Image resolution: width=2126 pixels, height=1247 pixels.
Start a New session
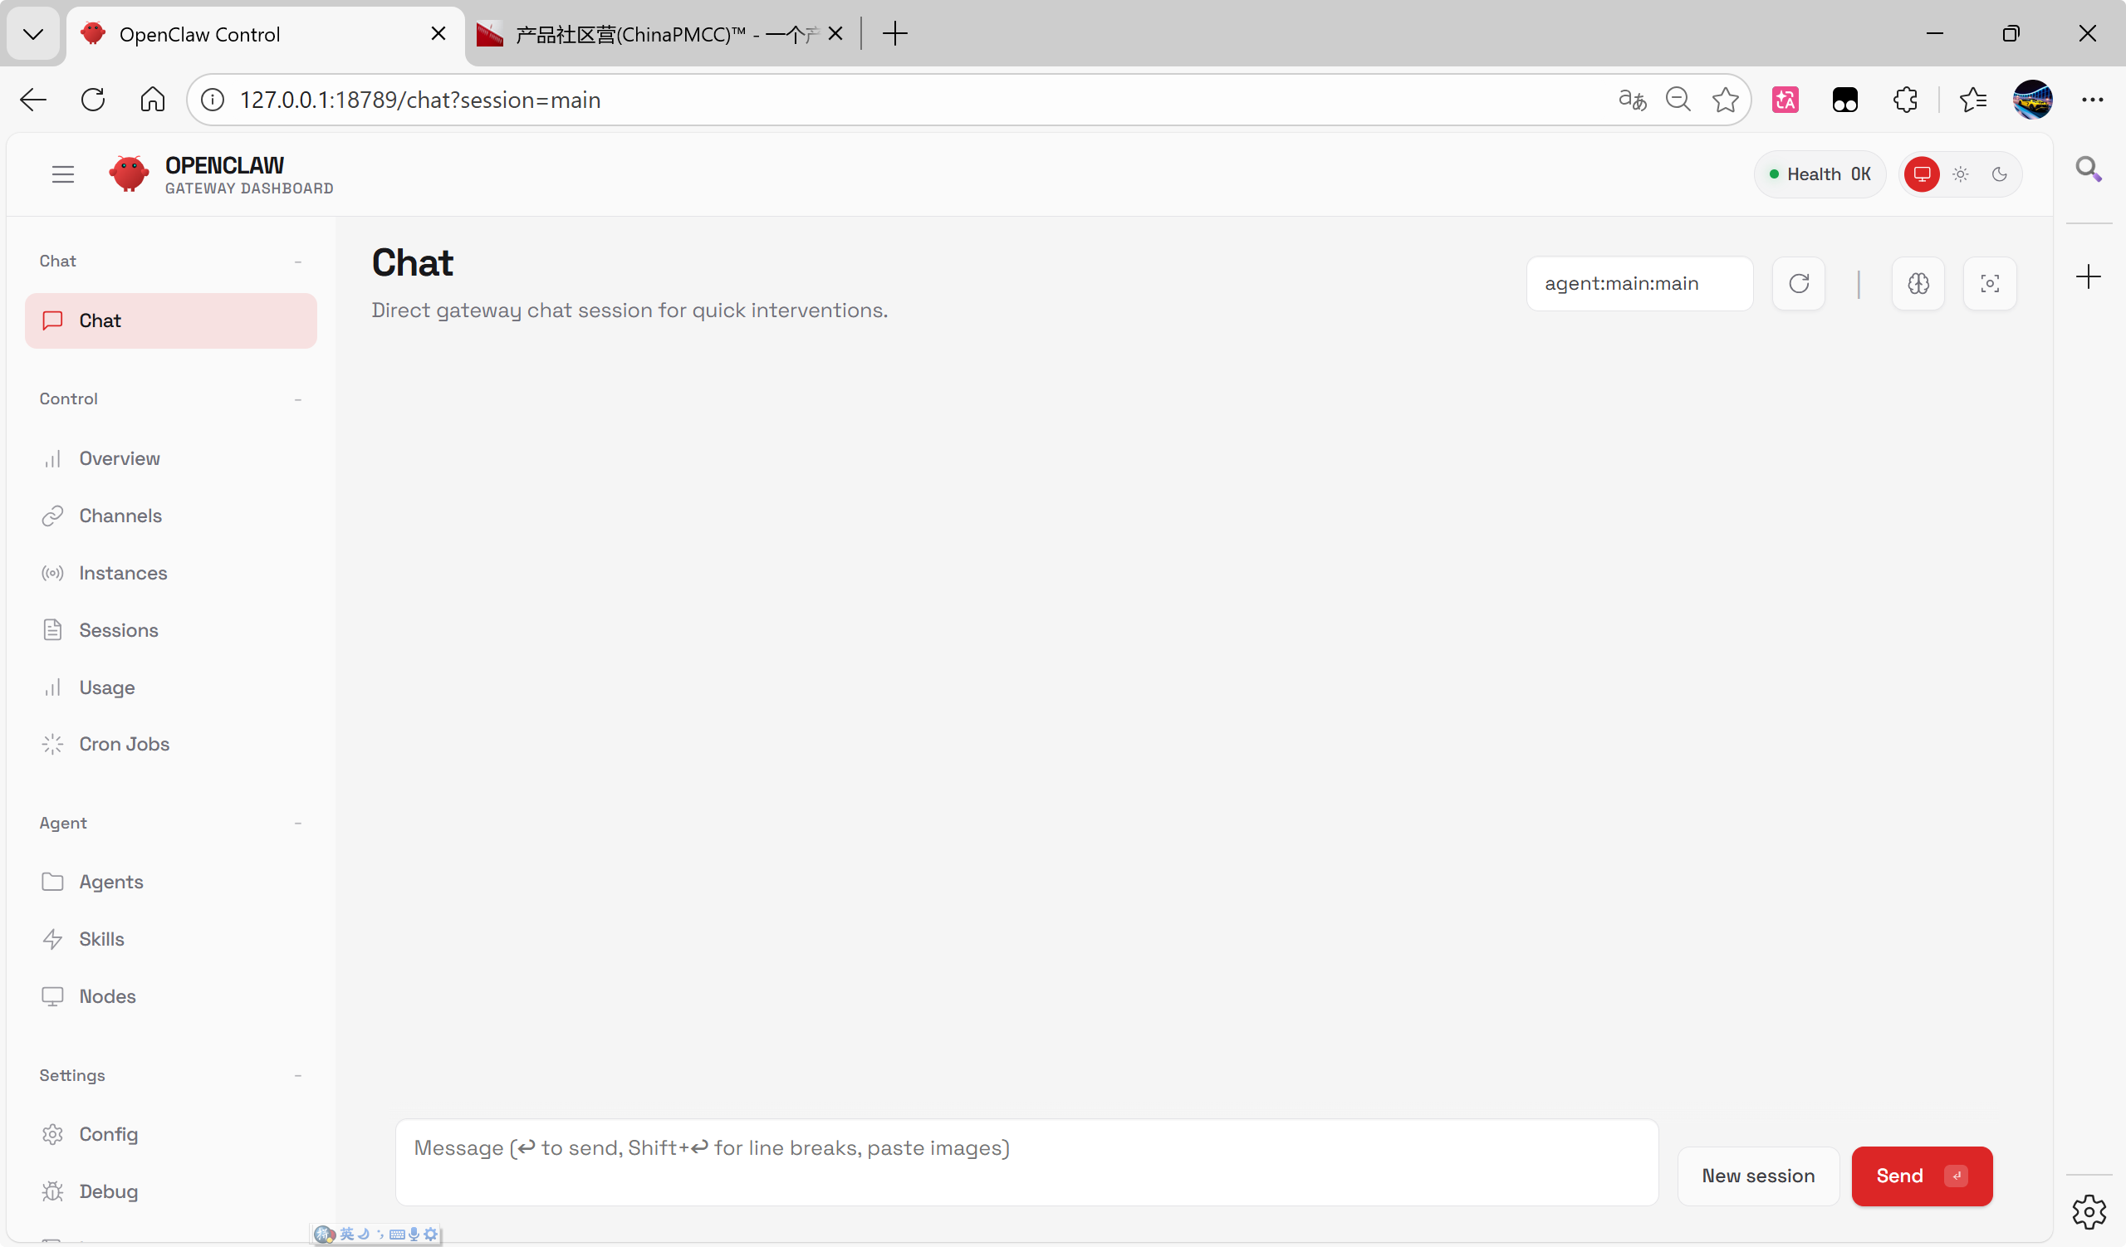(1757, 1176)
